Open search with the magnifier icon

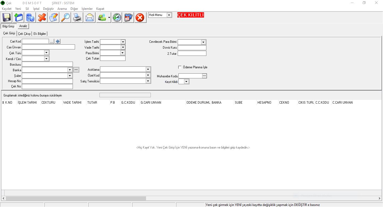tap(65, 18)
